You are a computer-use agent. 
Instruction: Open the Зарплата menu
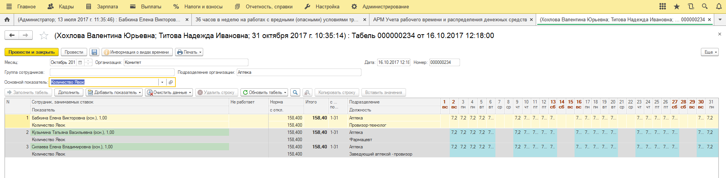pos(102,6)
